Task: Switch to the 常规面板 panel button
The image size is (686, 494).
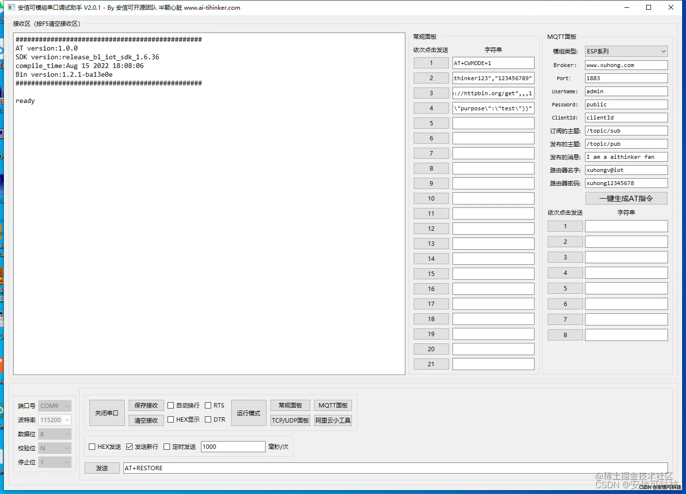Action: coord(290,406)
